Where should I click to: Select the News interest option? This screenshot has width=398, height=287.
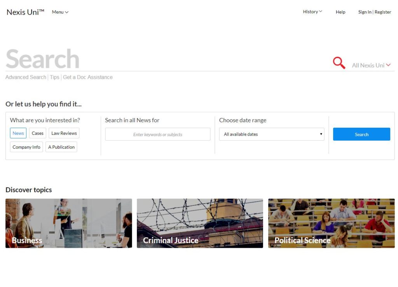[x=18, y=133]
